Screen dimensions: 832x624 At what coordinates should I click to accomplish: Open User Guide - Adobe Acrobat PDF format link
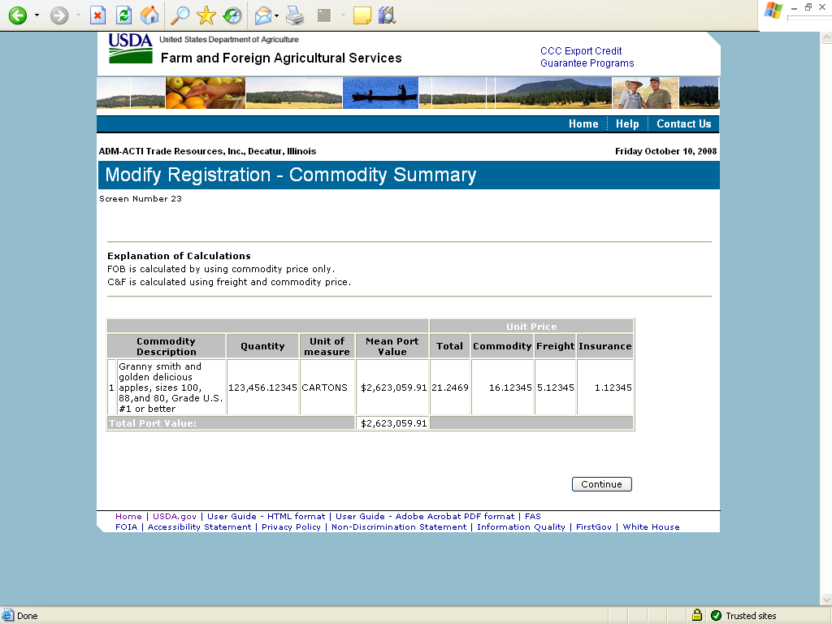425,516
